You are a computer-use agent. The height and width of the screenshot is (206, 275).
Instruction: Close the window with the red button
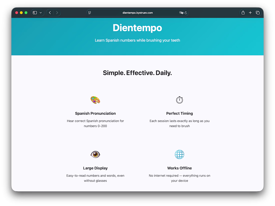coord(17,13)
